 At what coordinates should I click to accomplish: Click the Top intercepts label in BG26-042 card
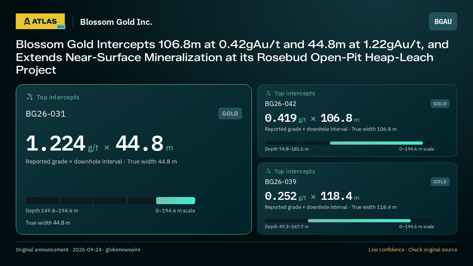pyautogui.click(x=294, y=93)
